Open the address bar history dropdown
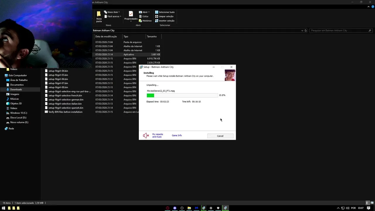375x211 pixels. tap(302, 30)
